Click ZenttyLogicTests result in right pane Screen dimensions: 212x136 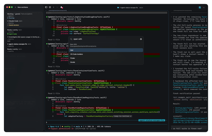click(184, 108)
